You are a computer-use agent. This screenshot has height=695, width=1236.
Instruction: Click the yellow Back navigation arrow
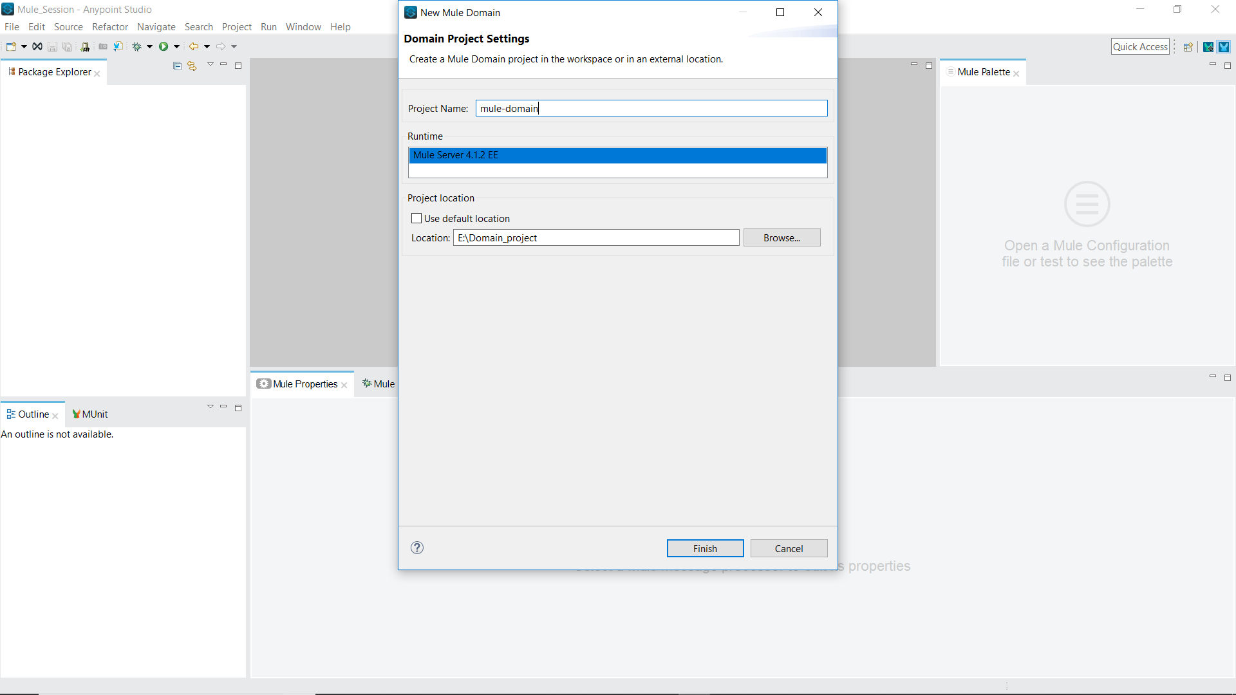[193, 46]
